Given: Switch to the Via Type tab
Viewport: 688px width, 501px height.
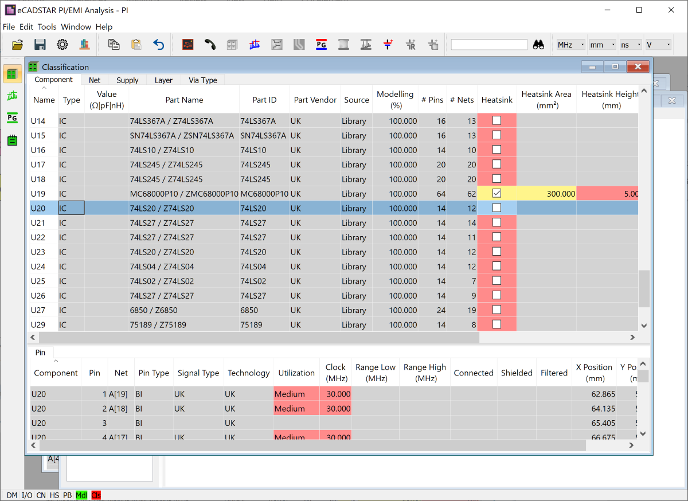Looking at the screenshot, I should (x=203, y=80).
